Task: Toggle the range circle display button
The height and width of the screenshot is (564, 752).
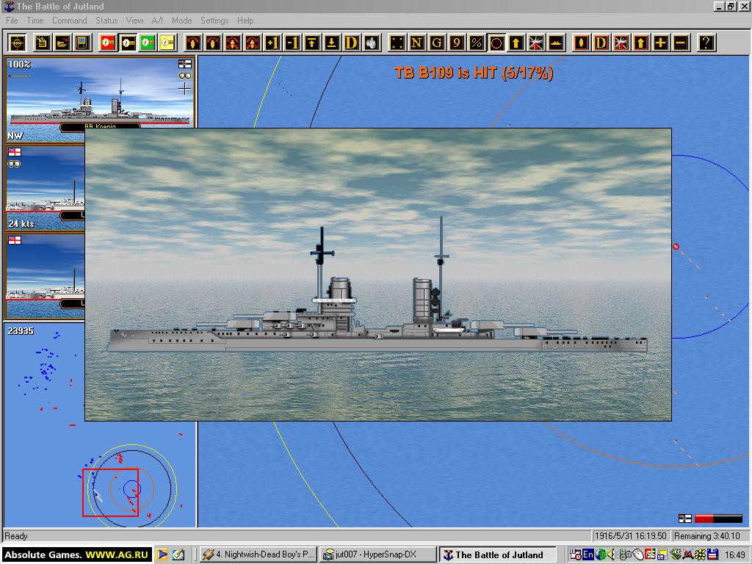Action: pos(496,43)
